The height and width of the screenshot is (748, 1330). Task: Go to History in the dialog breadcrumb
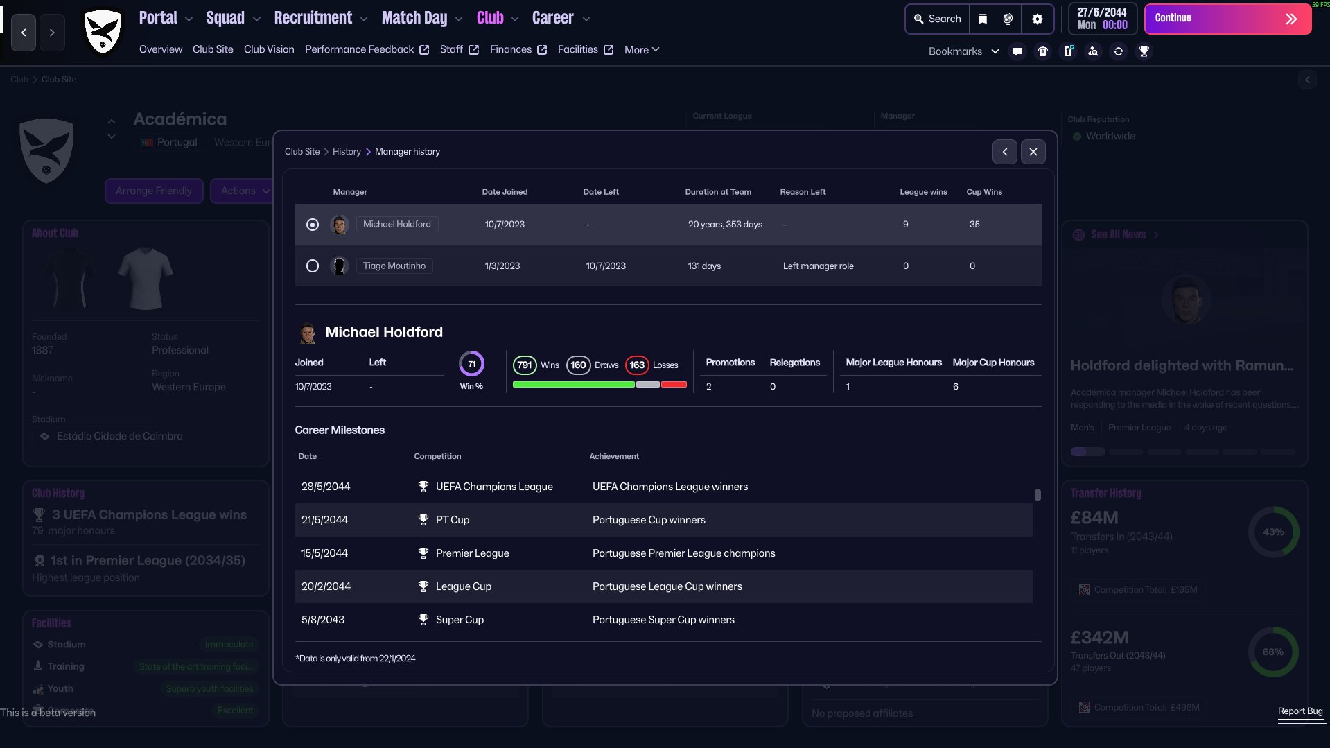(347, 152)
